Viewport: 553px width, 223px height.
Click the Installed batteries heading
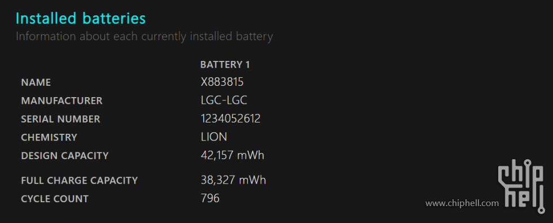81,19
